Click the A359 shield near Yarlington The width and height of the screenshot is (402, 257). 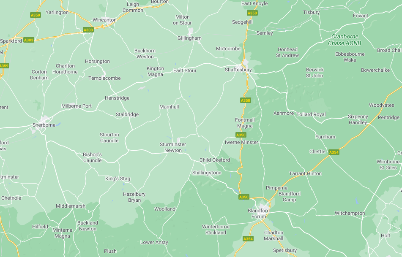click(36, 15)
